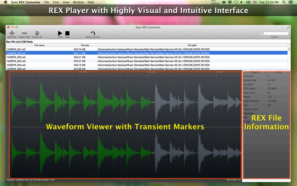Click the Dropbox menu bar icon
The image size is (297, 186).
click(x=230, y=2)
